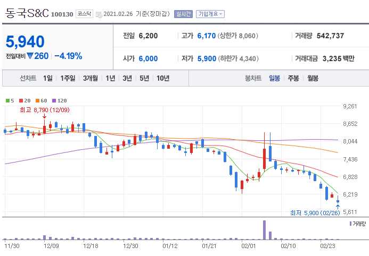Viewport: 369px width, 256px height.
Task: Switch to 주봉 weekly candle chart
Action: coord(293,78)
